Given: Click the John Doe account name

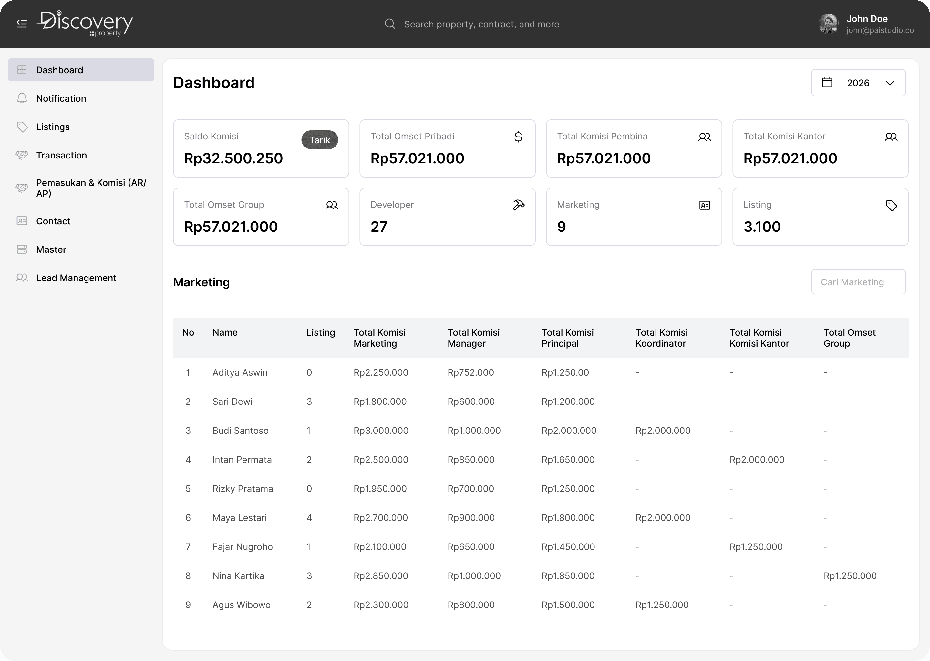Looking at the screenshot, I should pos(867,19).
